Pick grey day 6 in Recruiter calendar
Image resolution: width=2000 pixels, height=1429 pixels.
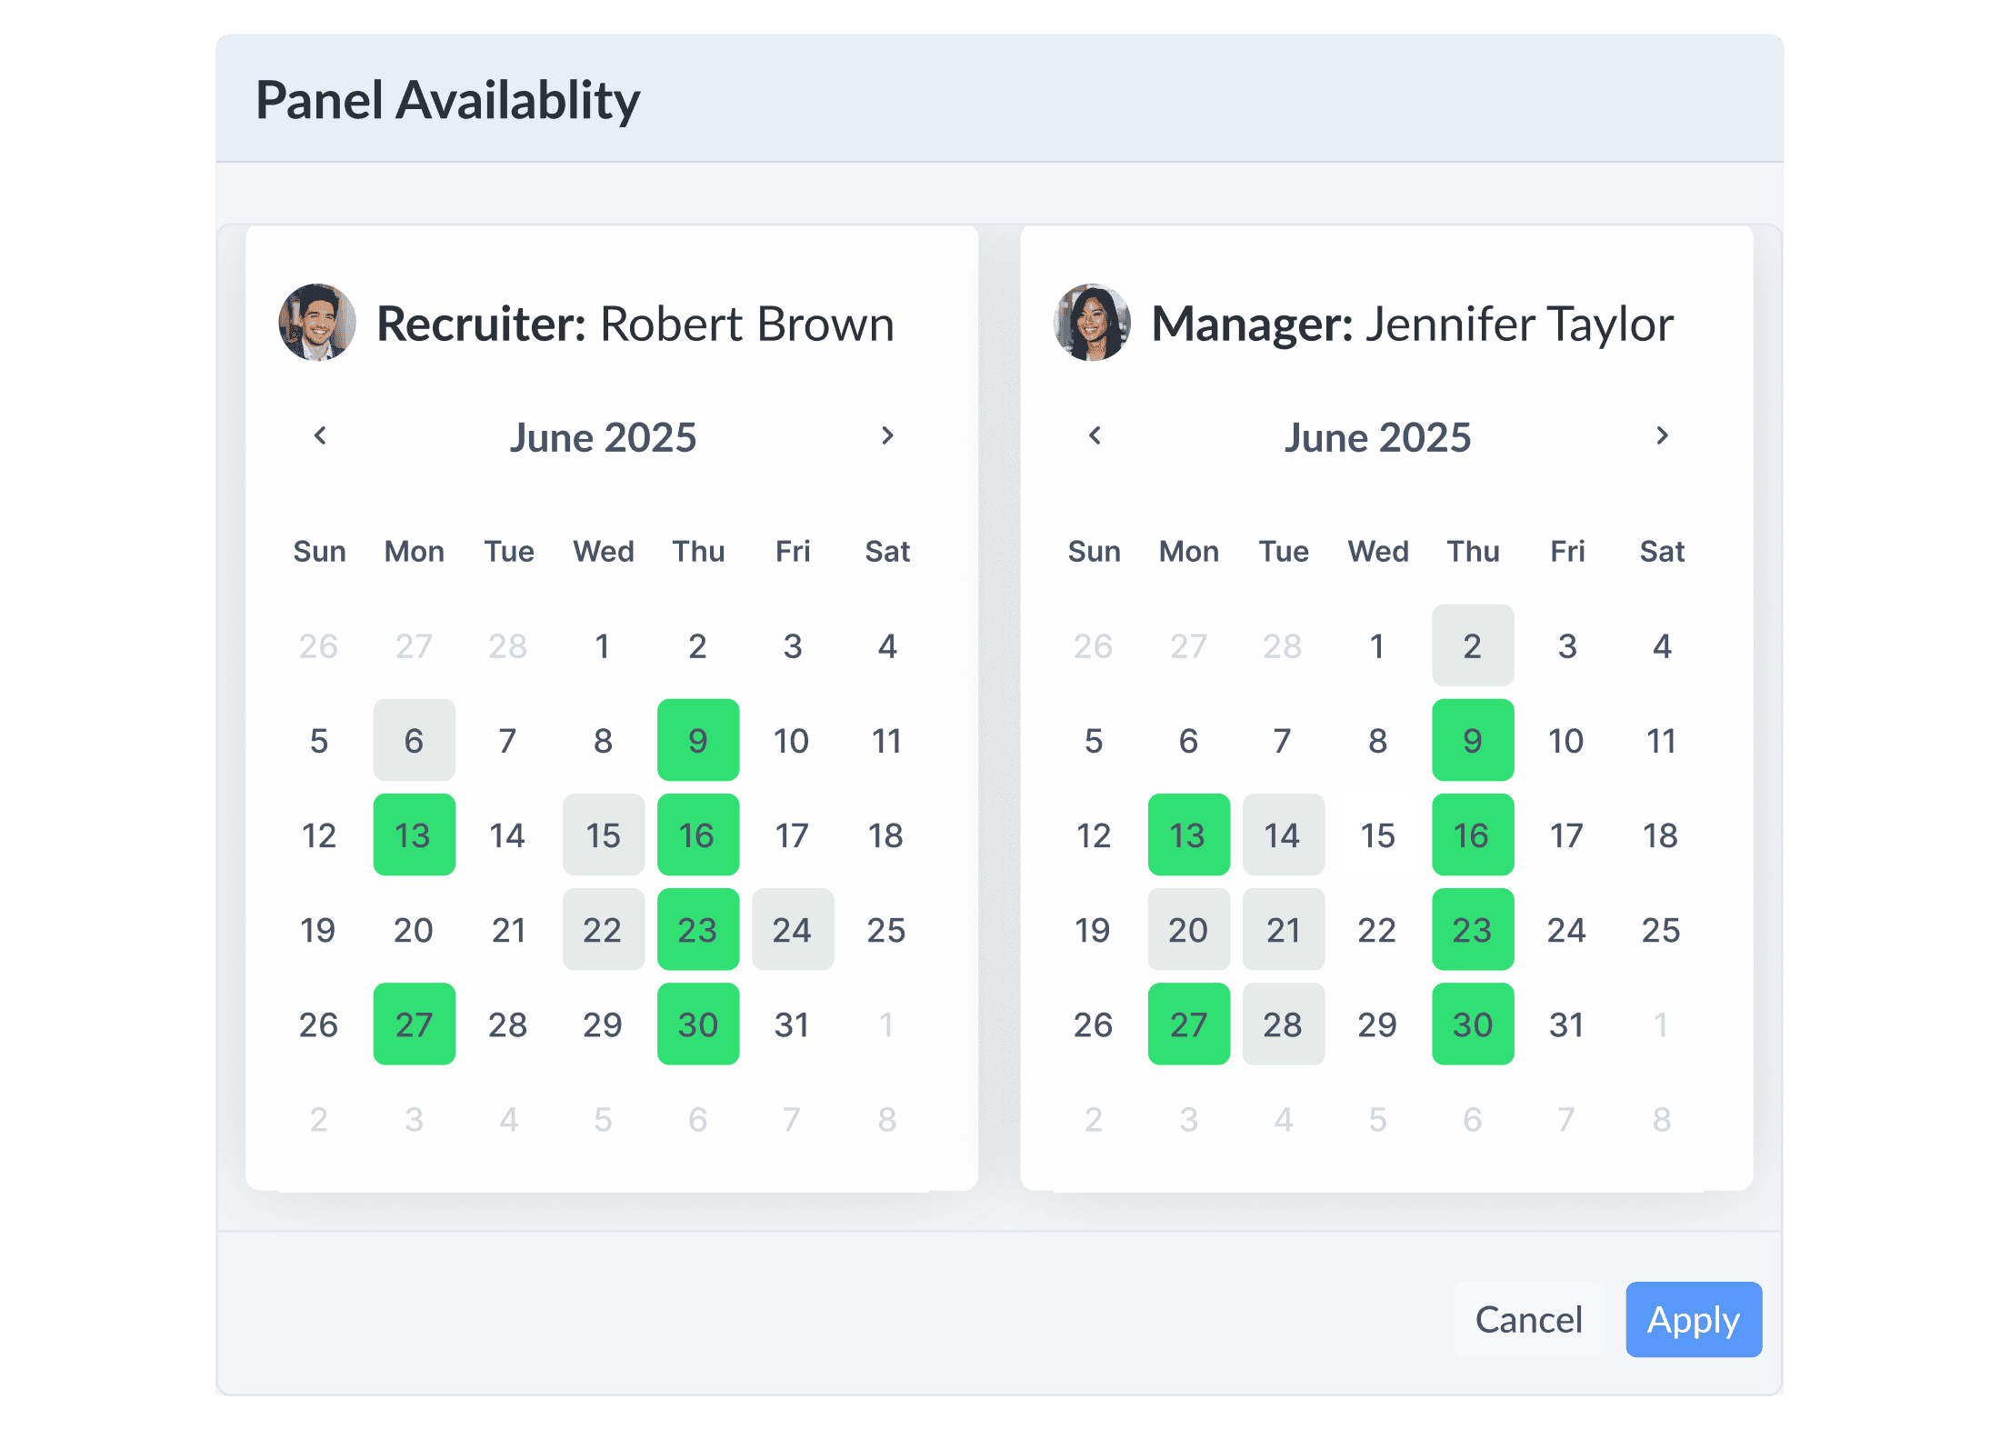415,740
